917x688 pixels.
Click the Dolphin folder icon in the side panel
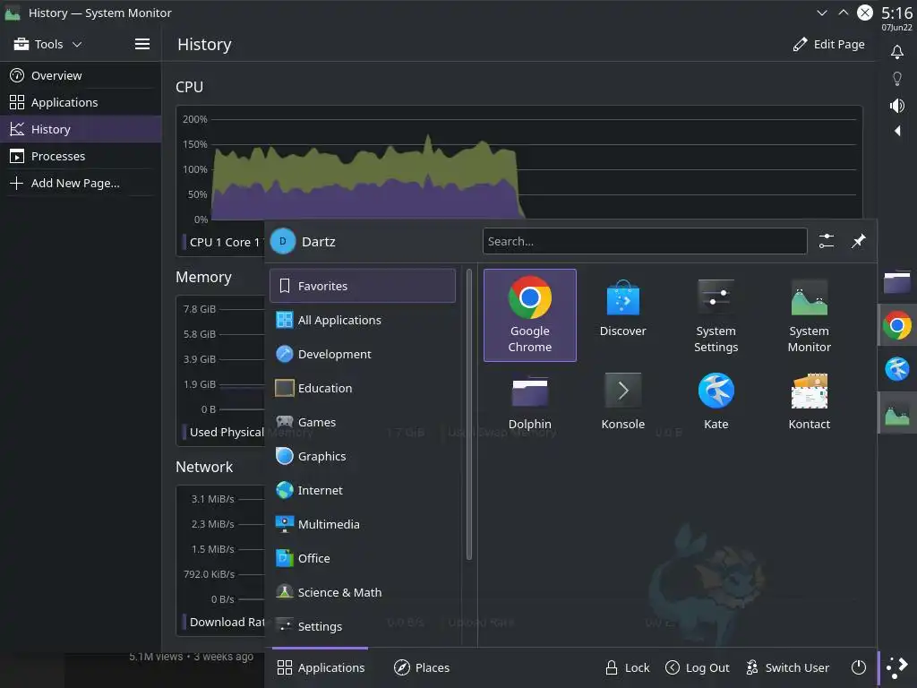click(x=897, y=282)
